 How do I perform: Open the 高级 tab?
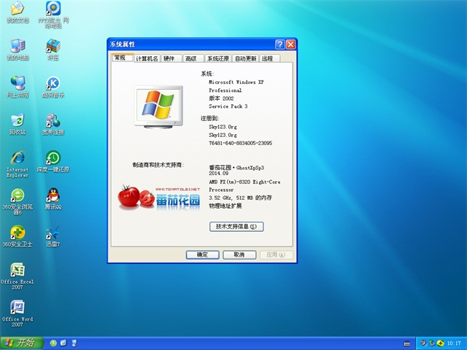point(191,58)
